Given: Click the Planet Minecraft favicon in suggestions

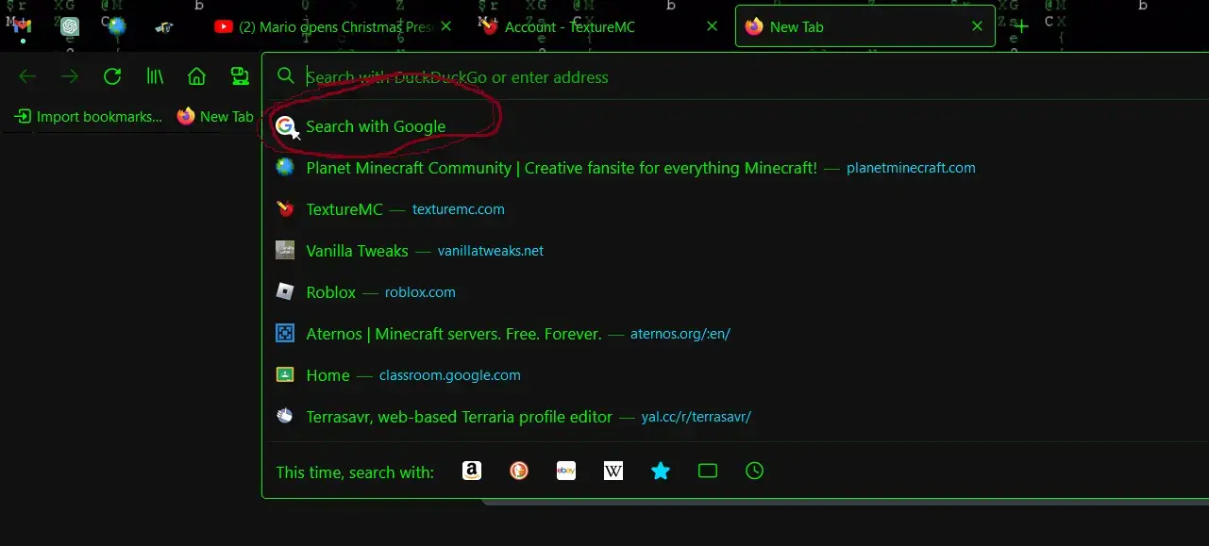Looking at the screenshot, I should 285,167.
